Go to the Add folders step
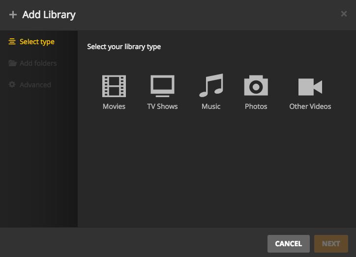Screen dimensions: 356x257 pos(38,63)
